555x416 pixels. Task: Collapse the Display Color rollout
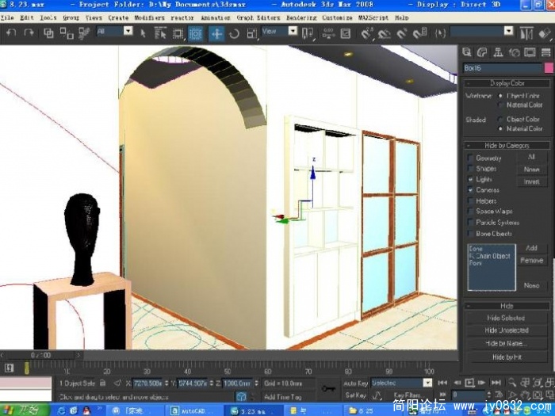(x=507, y=83)
